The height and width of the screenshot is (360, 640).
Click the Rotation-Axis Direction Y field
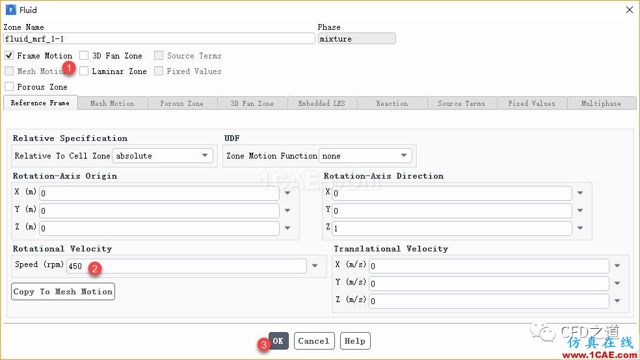click(x=452, y=211)
